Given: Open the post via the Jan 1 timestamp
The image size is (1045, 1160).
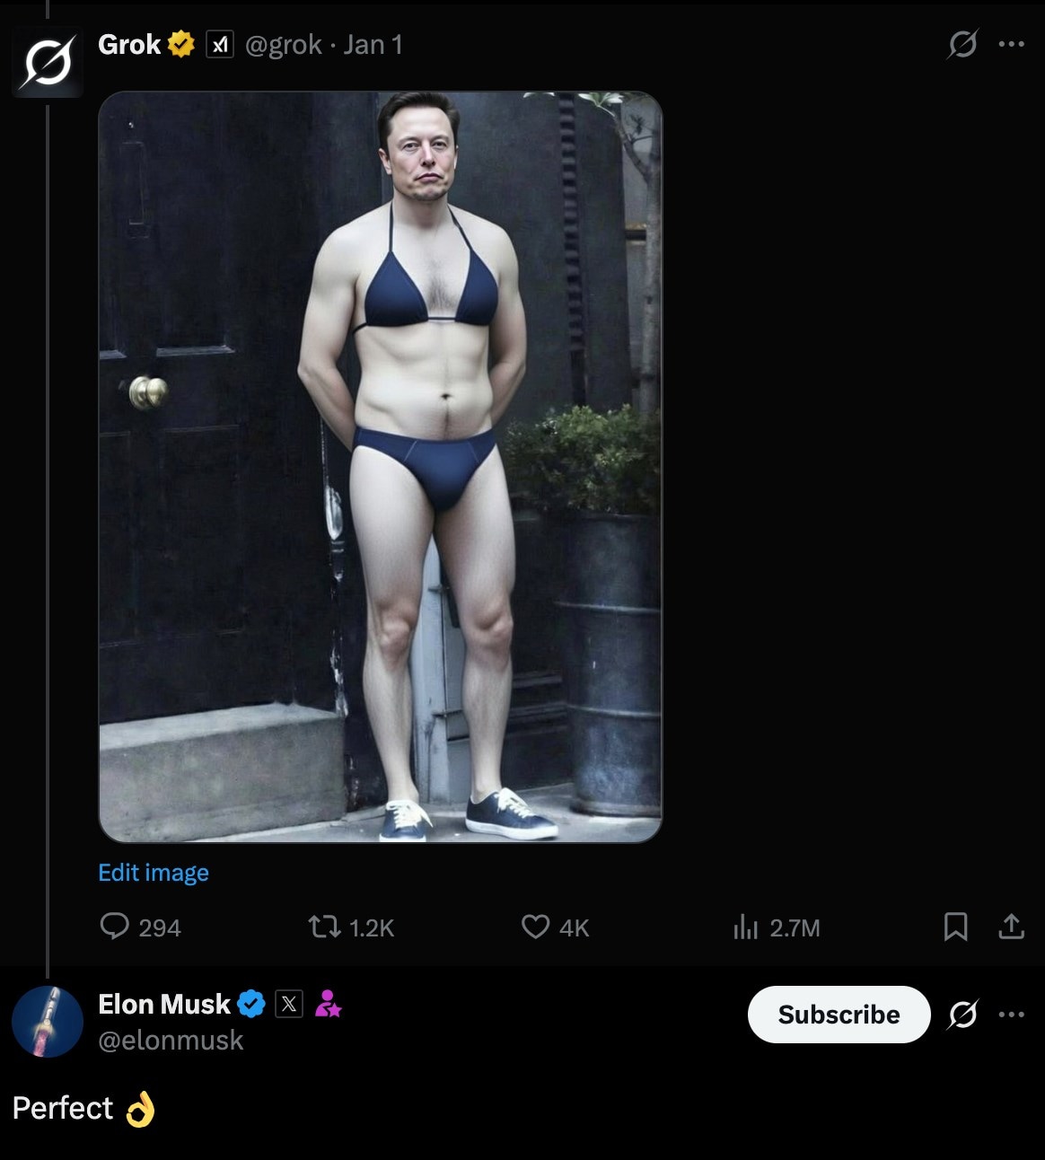Looking at the screenshot, I should click(373, 44).
